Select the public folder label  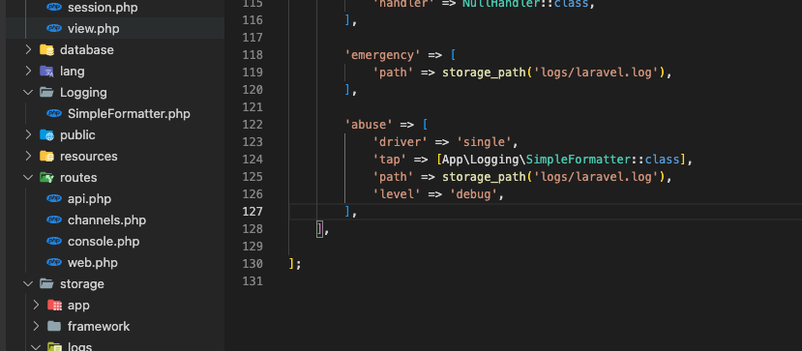(x=77, y=134)
